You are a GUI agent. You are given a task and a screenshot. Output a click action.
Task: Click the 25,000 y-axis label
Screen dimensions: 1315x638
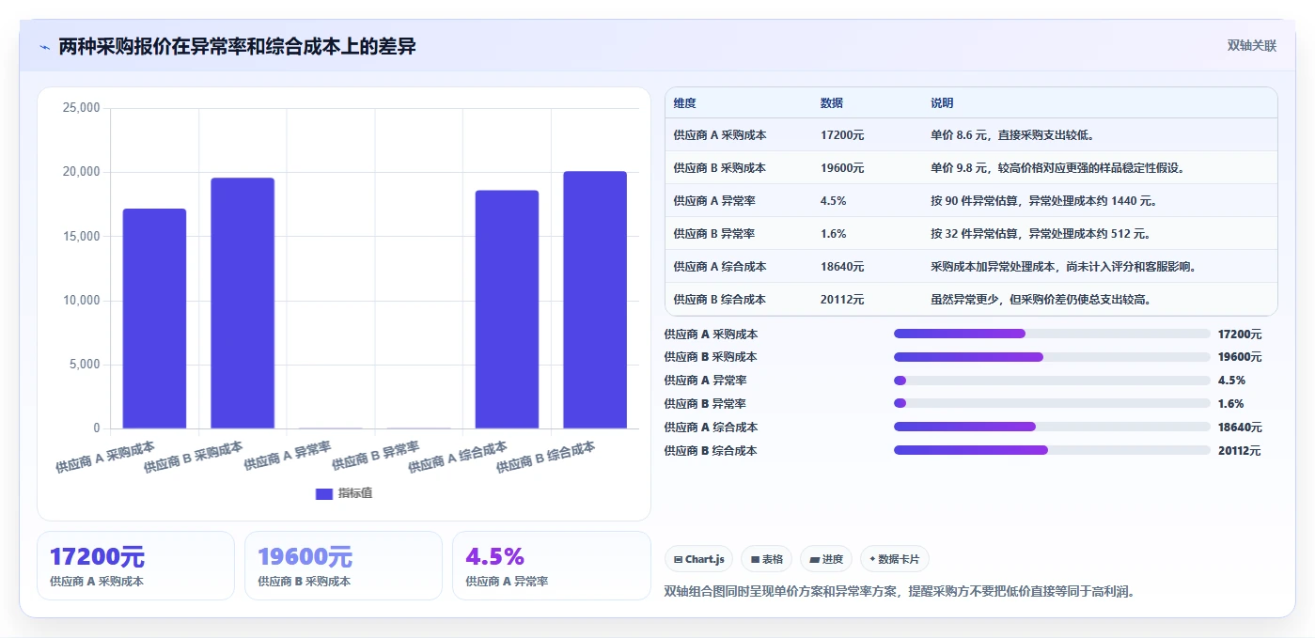point(81,108)
